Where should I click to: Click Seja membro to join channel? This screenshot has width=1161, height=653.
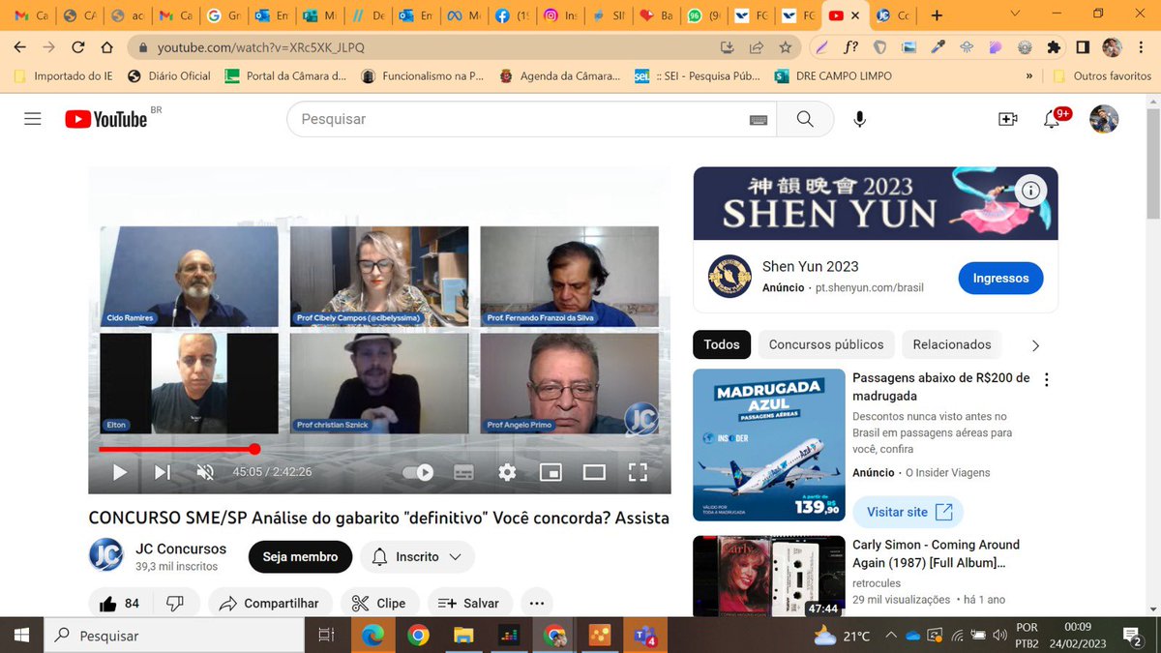tap(301, 556)
